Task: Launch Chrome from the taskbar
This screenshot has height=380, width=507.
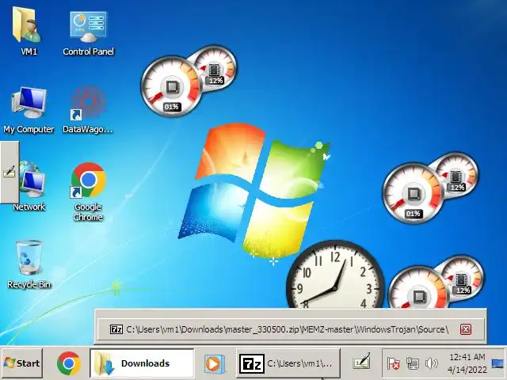Action: tap(69, 363)
